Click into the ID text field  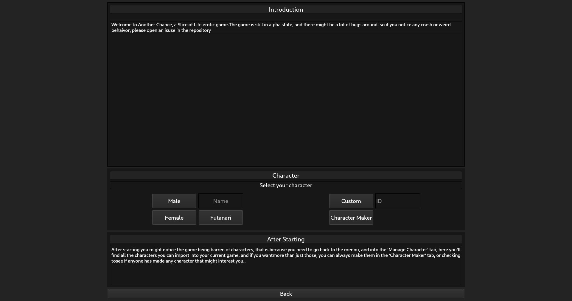click(397, 201)
